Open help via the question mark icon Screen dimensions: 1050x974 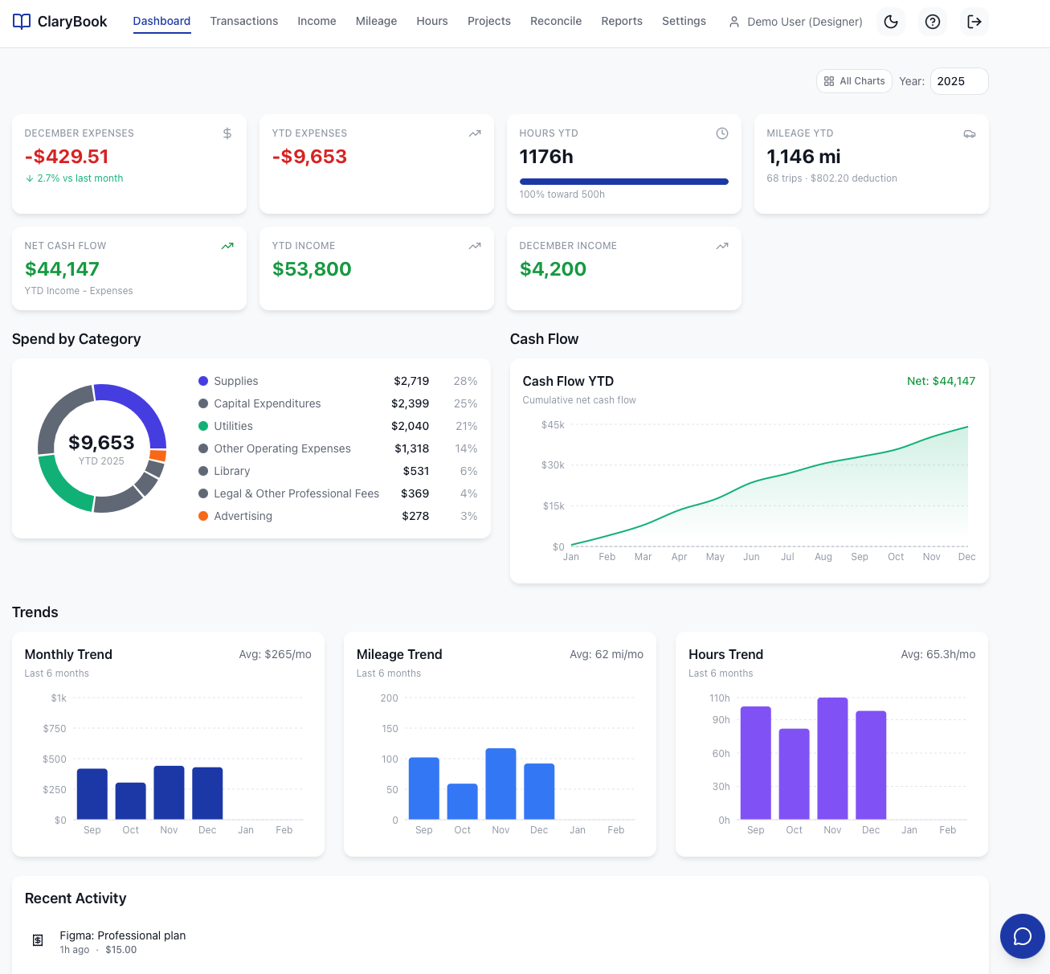(x=933, y=22)
